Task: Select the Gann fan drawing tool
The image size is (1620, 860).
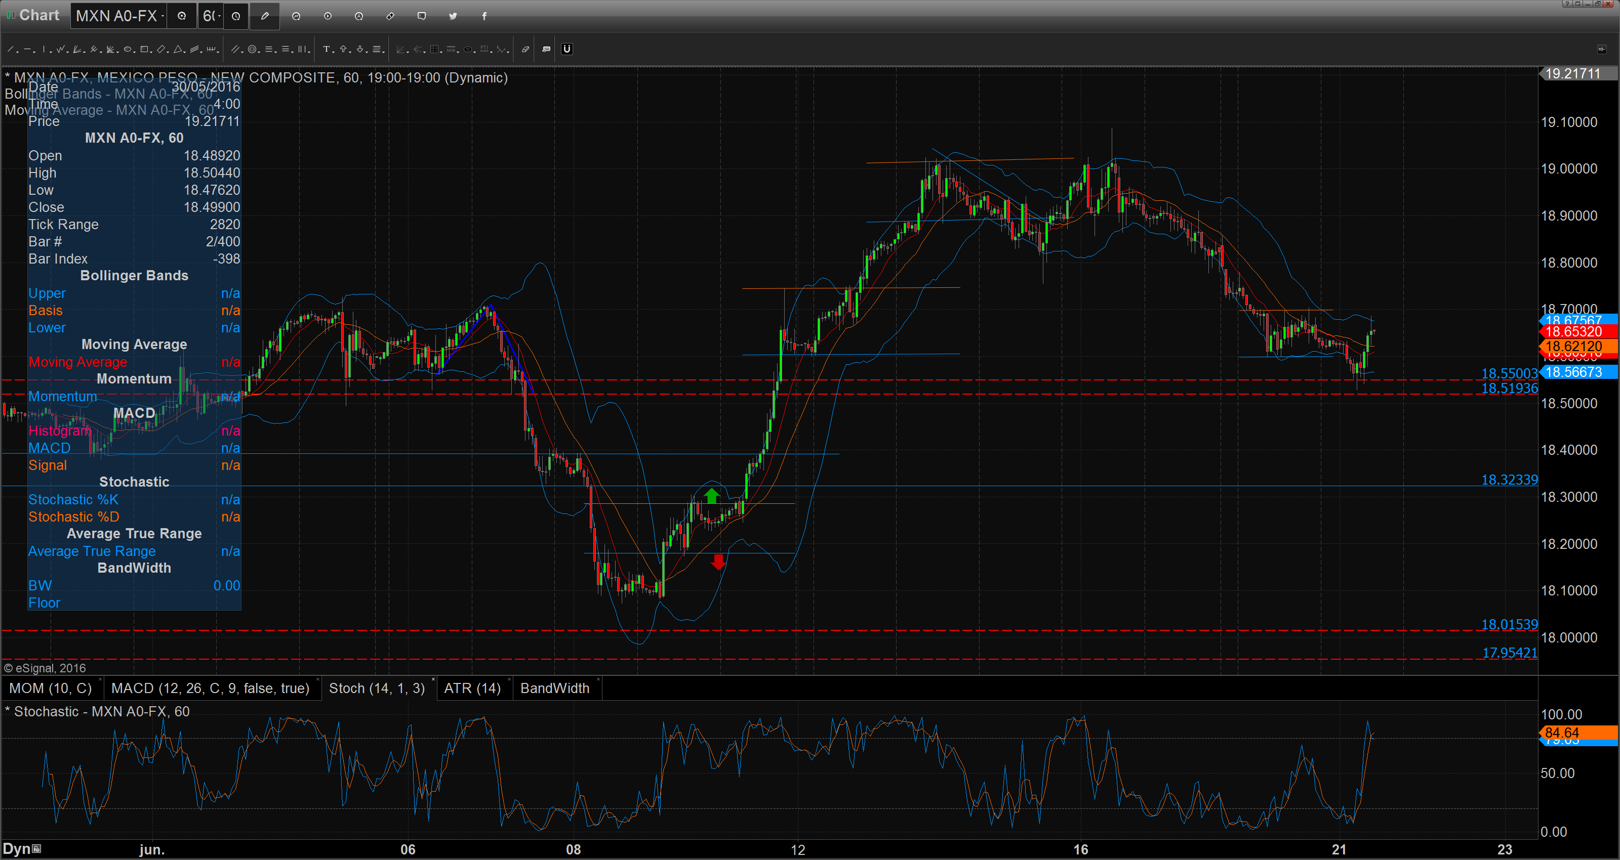Action: pos(77,49)
